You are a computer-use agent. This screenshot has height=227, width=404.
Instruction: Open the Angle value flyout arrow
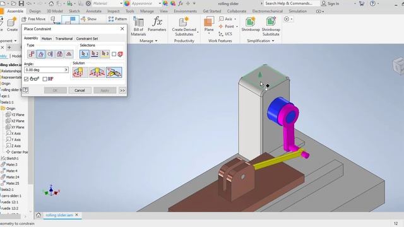click(66, 70)
